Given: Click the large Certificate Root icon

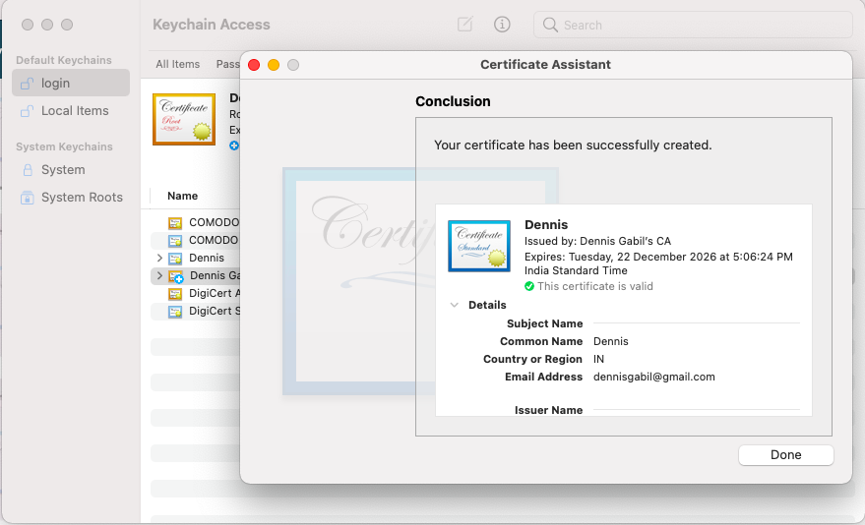Looking at the screenshot, I should (184, 119).
